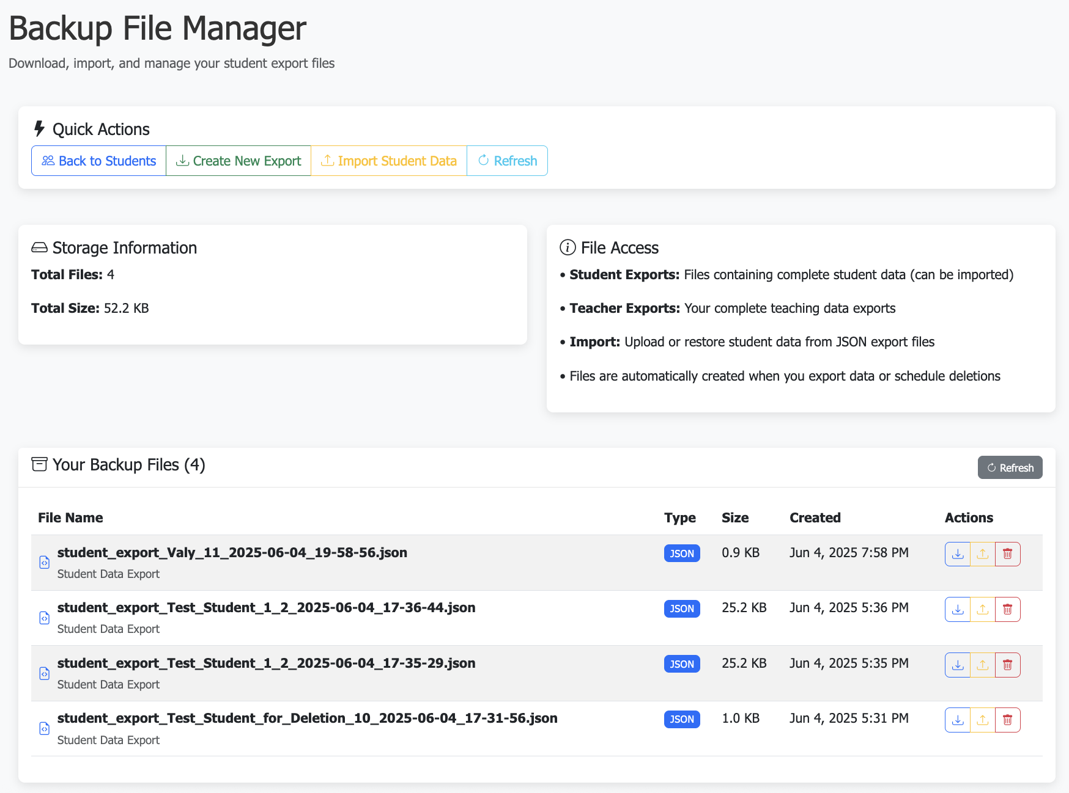Image resolution: width=1069 pixels, height=793 pixels.
Task: Import the 17-36-44 Test Student export
Action: click(x=983, y=609)
